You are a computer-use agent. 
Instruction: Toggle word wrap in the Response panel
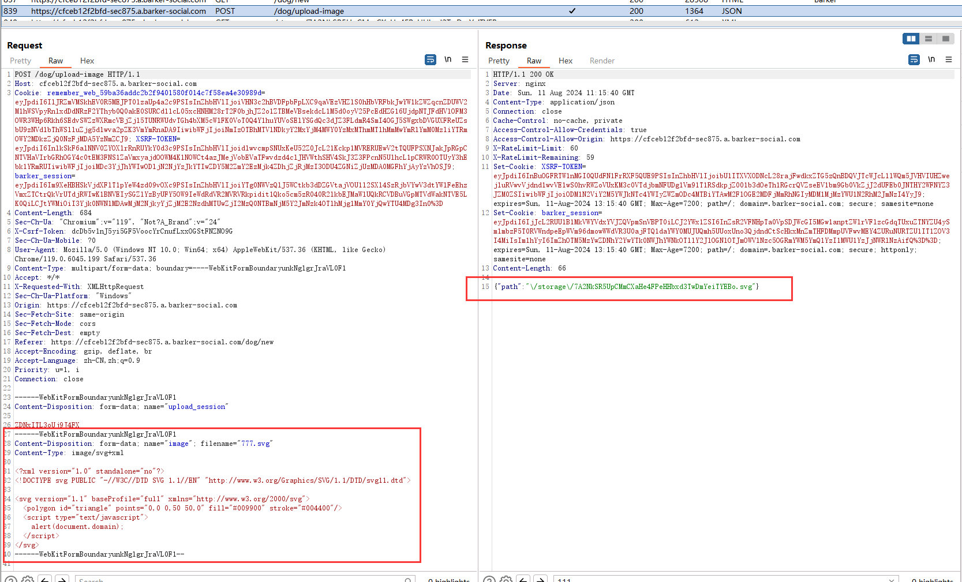[914, 59]
